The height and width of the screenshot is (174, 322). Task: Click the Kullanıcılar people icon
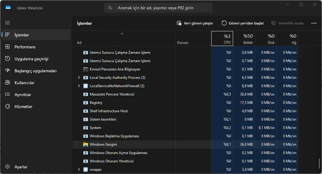click(x=8, y=82)
